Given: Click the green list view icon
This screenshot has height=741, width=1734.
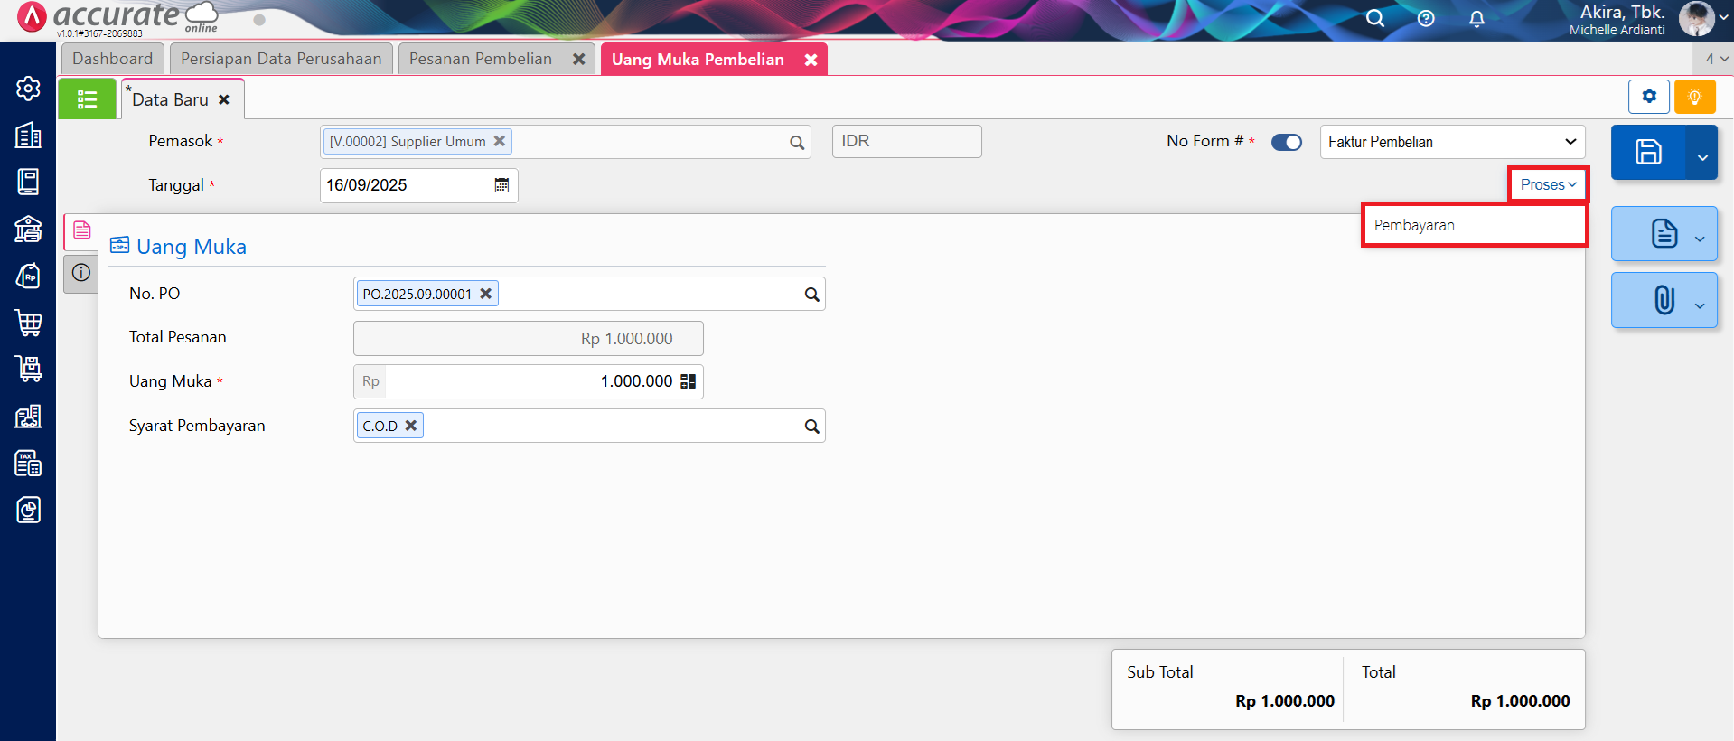Looking at the screenshot, I should point(87,99).
